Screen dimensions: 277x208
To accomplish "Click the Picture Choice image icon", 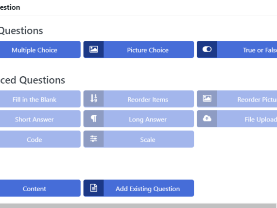I will (x=94, y=49).
